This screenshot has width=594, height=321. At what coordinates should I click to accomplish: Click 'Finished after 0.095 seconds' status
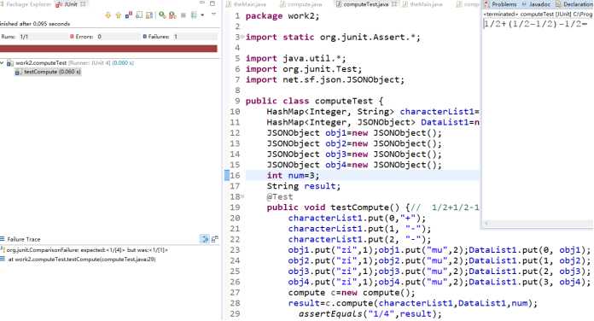point(35,24)
